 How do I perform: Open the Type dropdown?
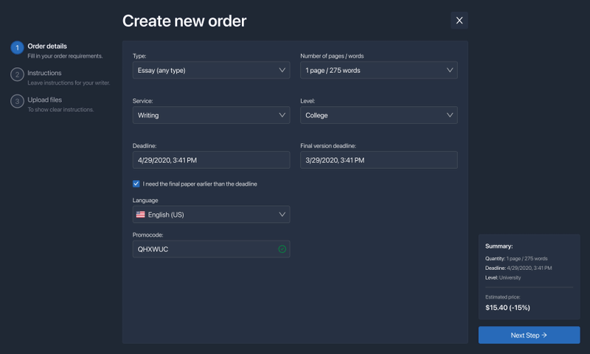211,70
